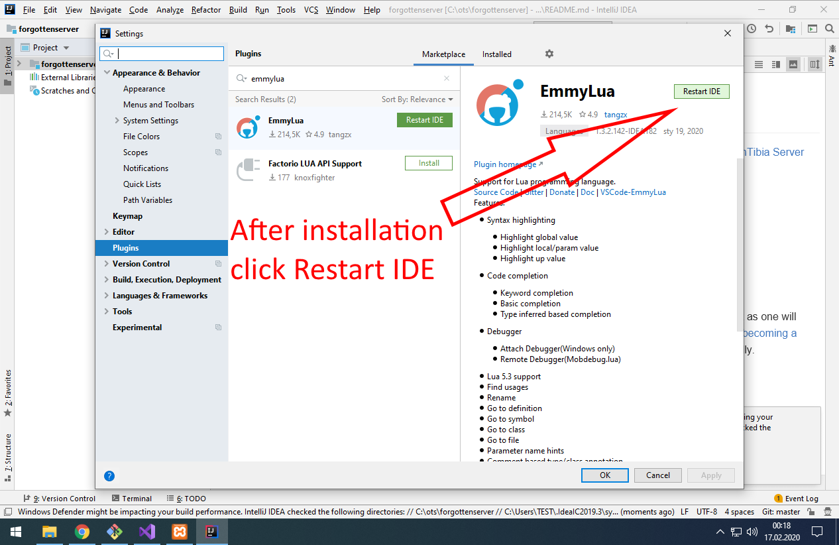Open the Navigate menu

tap(106, 10)
